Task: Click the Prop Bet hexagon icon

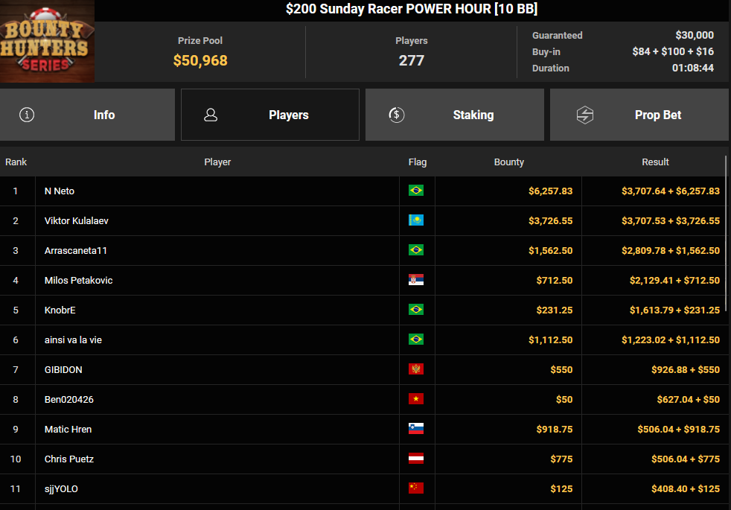Action: pyautogui.click(x=585, y=115)
